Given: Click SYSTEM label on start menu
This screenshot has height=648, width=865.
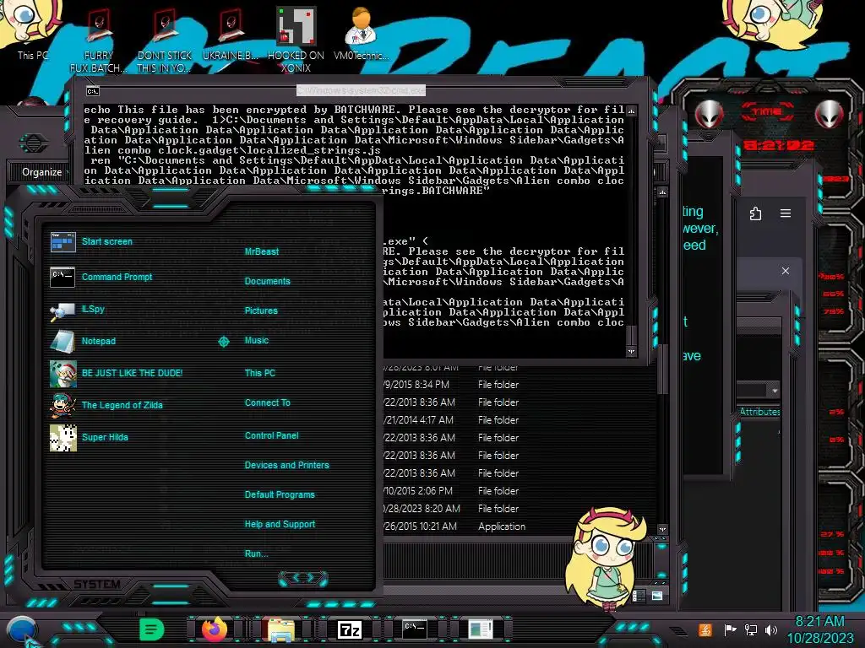Looking at the screenshot, I should click(97, 584).
